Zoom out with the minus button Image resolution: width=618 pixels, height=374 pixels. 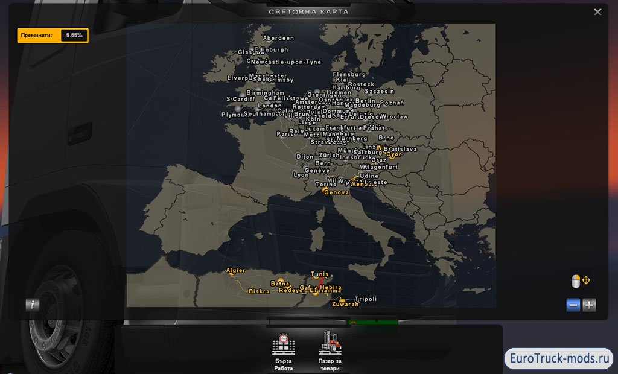click(x=573, y=305)
